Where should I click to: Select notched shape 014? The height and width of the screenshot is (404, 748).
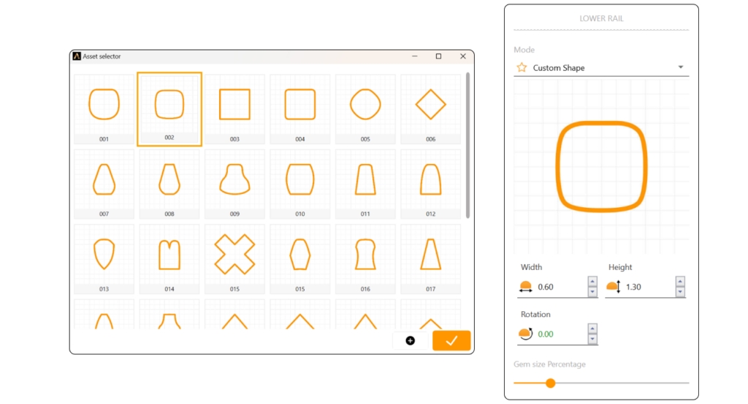point(169,259)
